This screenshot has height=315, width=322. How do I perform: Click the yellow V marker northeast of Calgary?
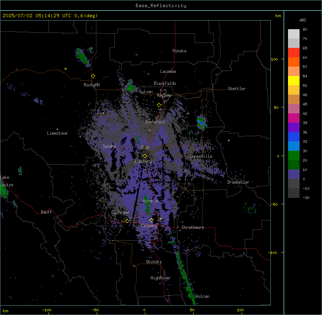point(160,218)
